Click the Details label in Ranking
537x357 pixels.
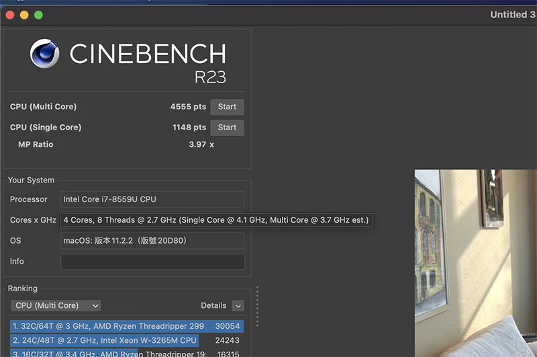pyautogui.click(x=213, y=305)
